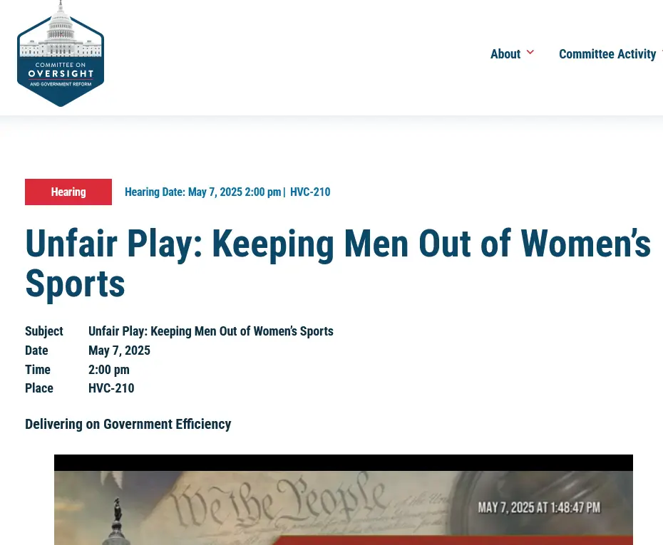Screen dimensions: 663x545
Task: Select the Subject row value text
Action: (210, 331)
